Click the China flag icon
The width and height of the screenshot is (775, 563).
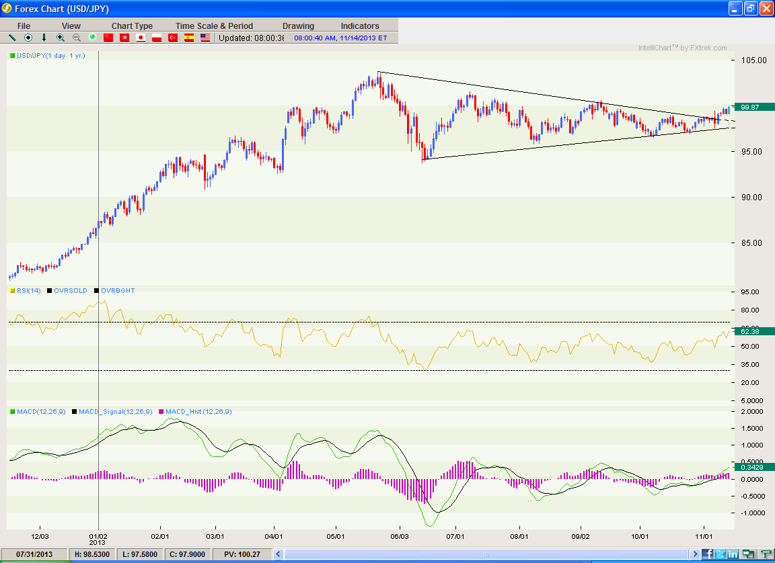click(x=109, y=38)
